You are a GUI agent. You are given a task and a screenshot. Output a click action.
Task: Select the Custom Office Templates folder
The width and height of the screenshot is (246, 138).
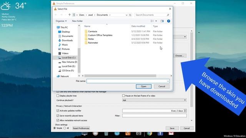(x=98, y=35)
